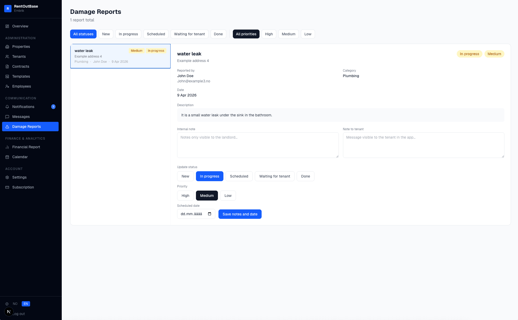Set update status to Scheduled

(x=239, y=176)
